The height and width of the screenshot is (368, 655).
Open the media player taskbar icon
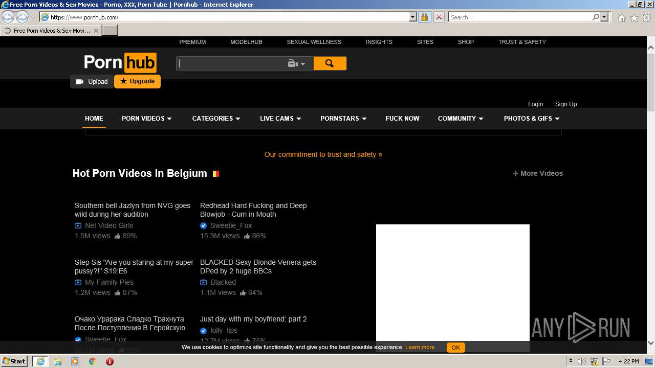click(75, 361)
